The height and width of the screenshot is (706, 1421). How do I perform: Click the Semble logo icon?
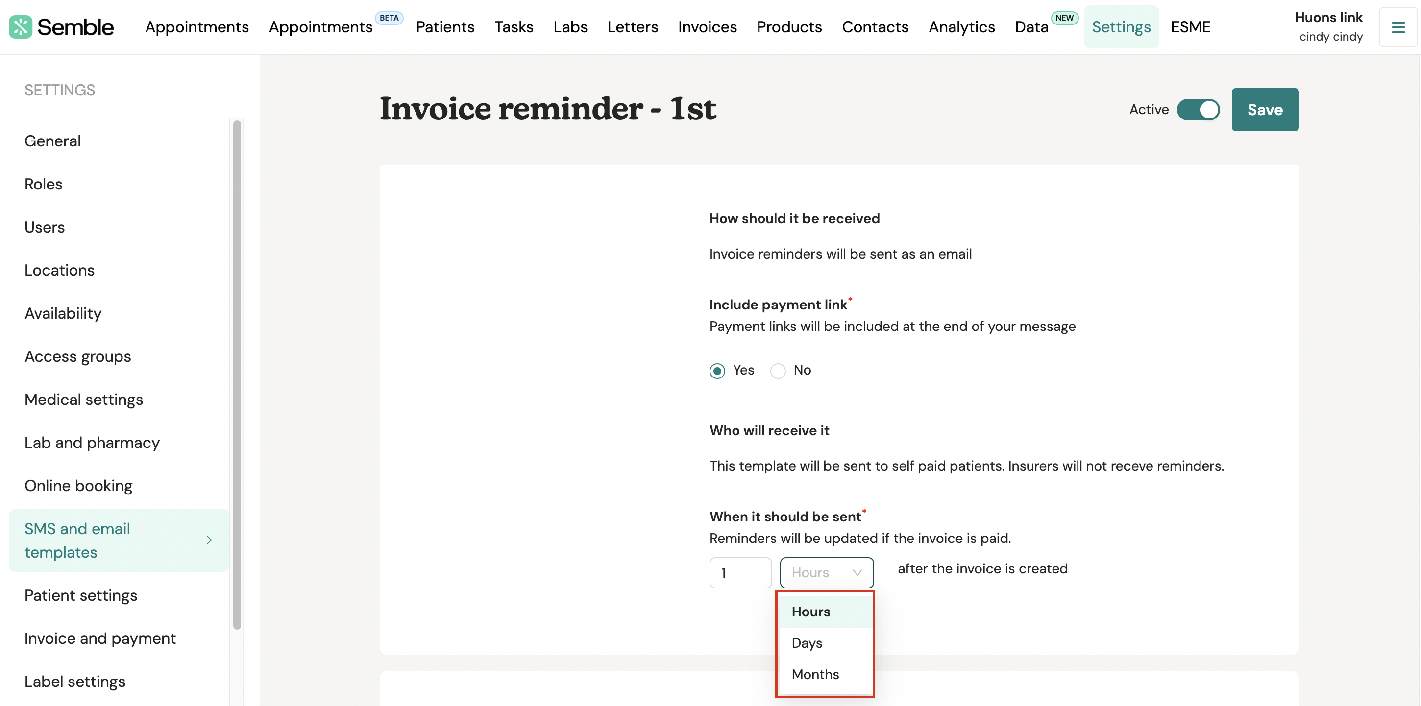(x=21, y=27)
